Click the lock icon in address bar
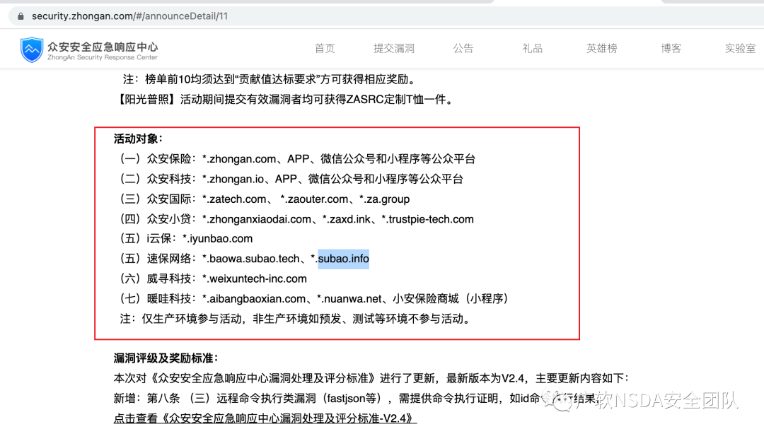764x434 pixels. (x=21, y=16)
